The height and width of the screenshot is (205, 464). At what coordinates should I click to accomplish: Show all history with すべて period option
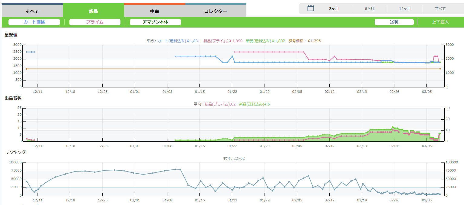pyautogui.click(x=440, y=9)
